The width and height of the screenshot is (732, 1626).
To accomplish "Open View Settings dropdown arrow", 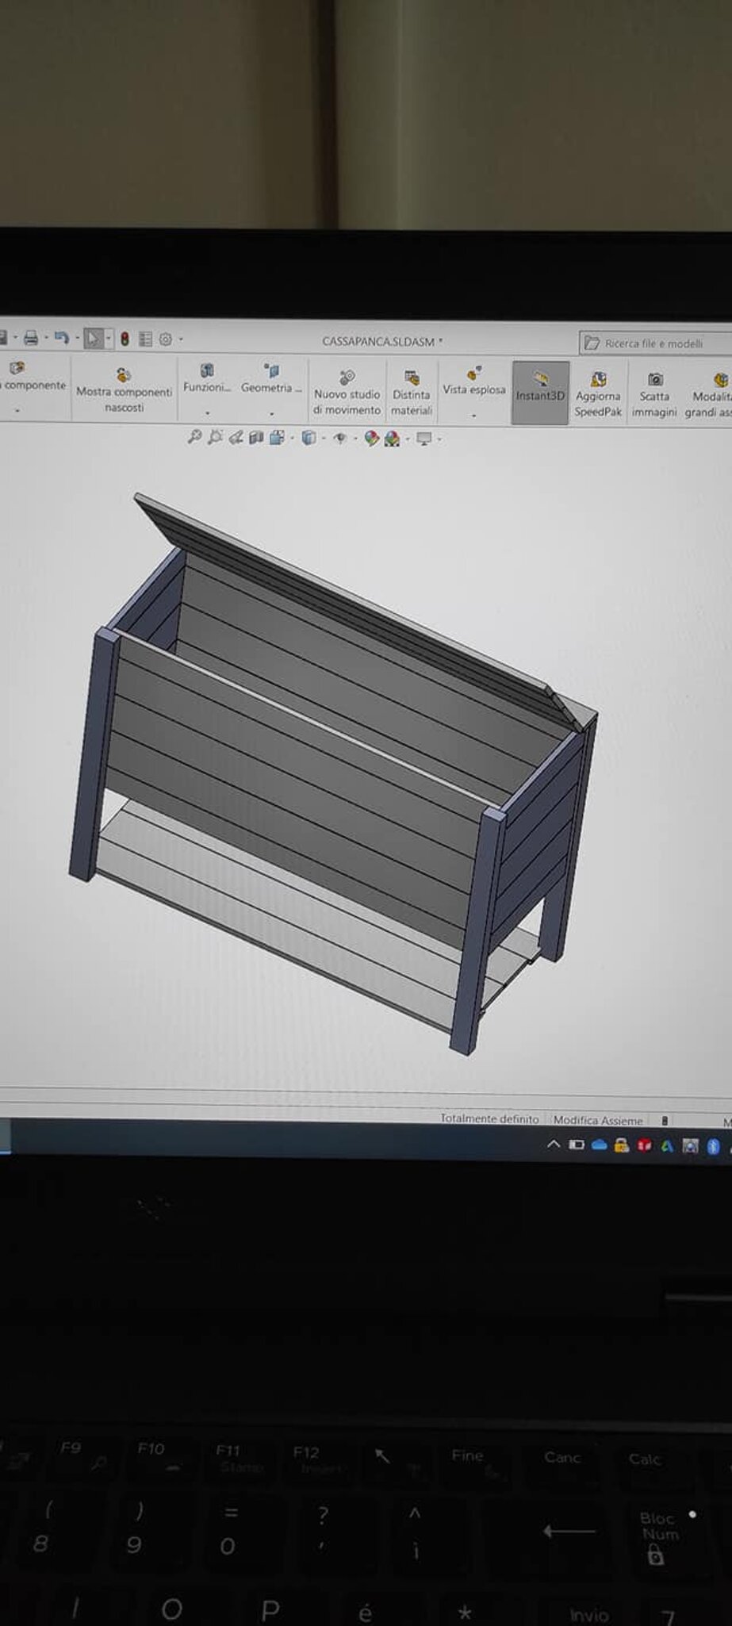I will click(x=439, y=439).
